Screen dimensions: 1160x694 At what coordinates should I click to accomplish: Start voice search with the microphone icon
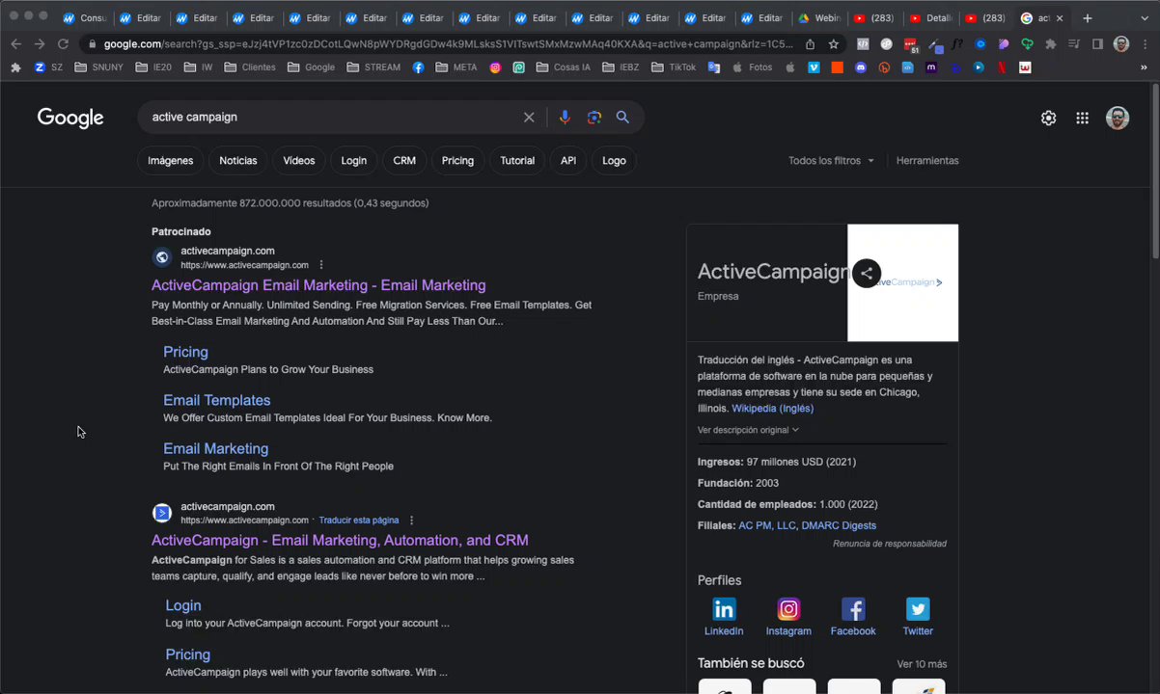(x=565, y=118)
